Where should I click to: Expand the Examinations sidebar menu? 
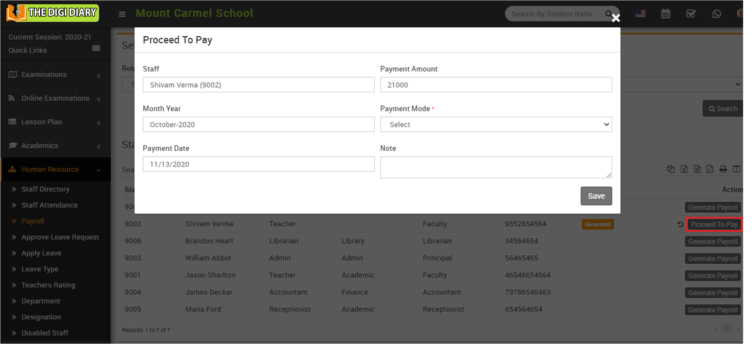click(x=55, y=74)
